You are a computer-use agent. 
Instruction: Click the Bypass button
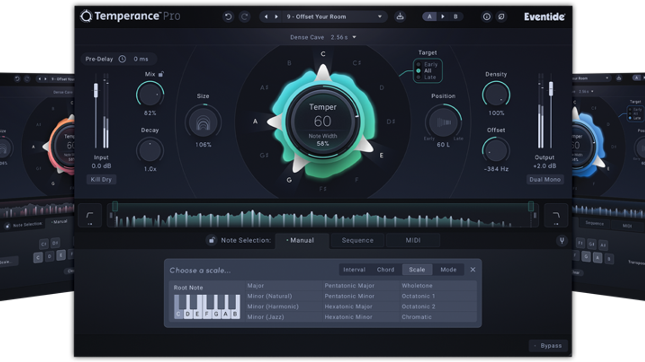pyautogui.click(x=549, y=345)
